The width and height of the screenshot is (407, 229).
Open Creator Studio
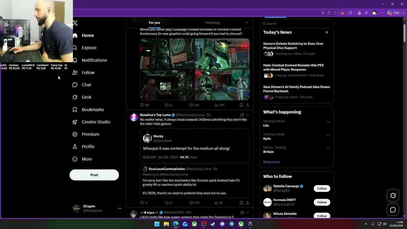92,122
